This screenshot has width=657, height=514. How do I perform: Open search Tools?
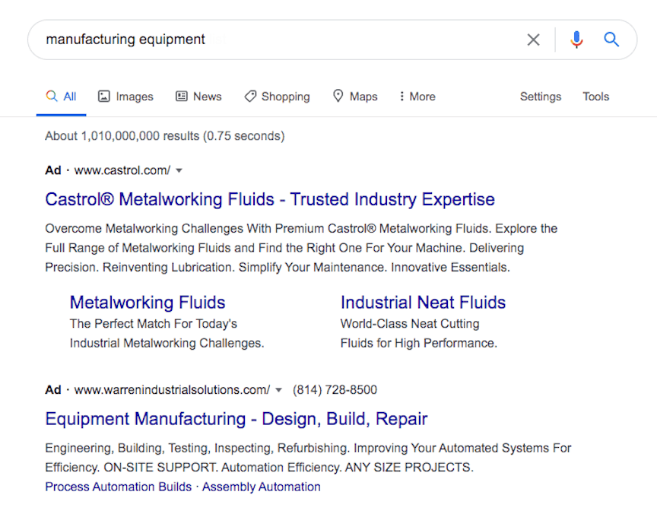pyautogui.click(x=596, y=97)
